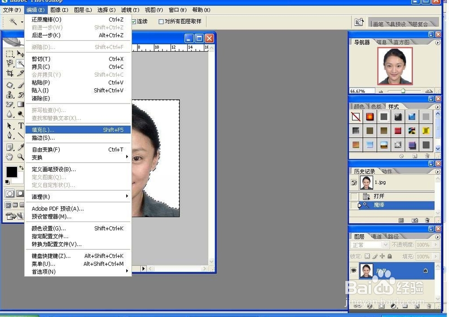Screen dimensions: 449x317
Task: Open the 滤镜(T) menu
Action: [130, 10]
